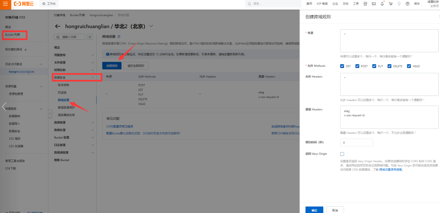Open the help question mark icon
440x213 pixels.
click(x=407, y=4)
